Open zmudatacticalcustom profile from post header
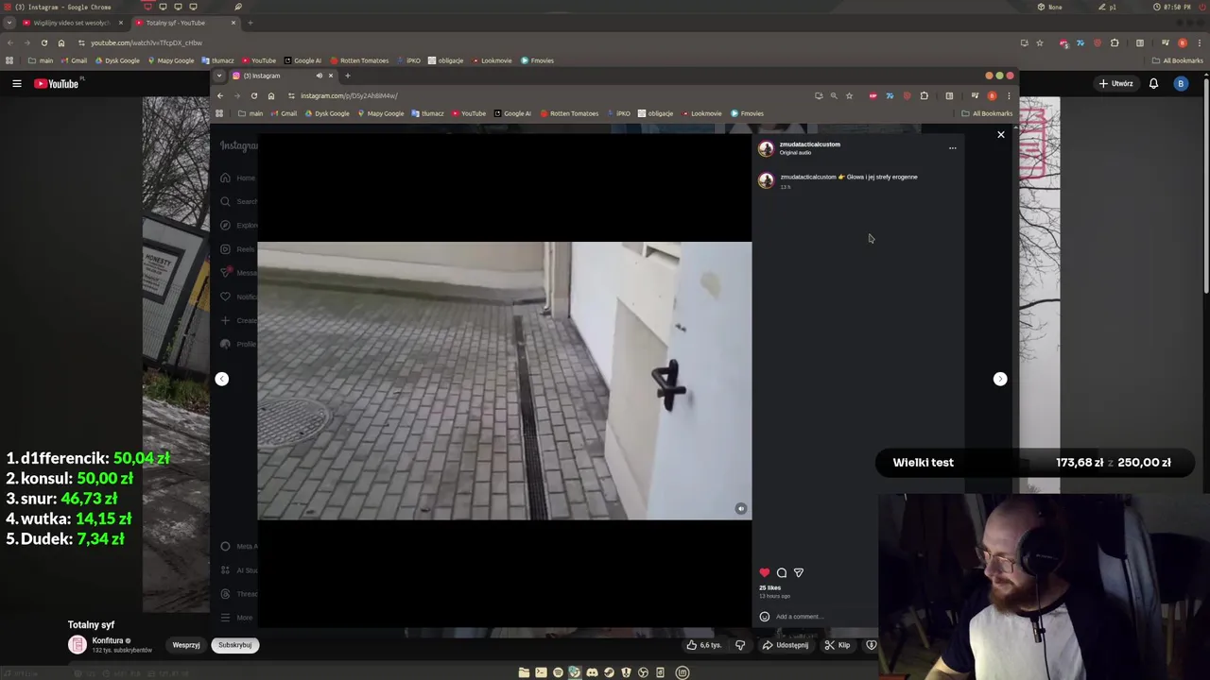Viewport: 1210px width, 680px height. click(810, 144)
